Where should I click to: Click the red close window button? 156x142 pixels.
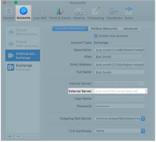[x=4, y=2]
